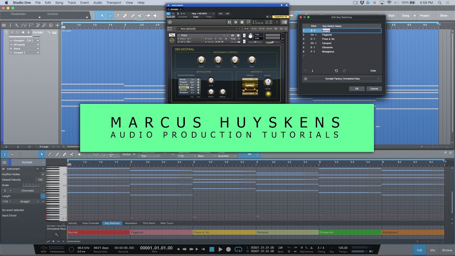Select the Mute tool in the editor toolbar
Image resolution: width=455 pixels, height=256 pixels.
[72, 154]
